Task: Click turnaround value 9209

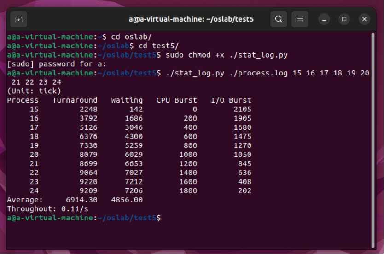Action: point(88,190)
